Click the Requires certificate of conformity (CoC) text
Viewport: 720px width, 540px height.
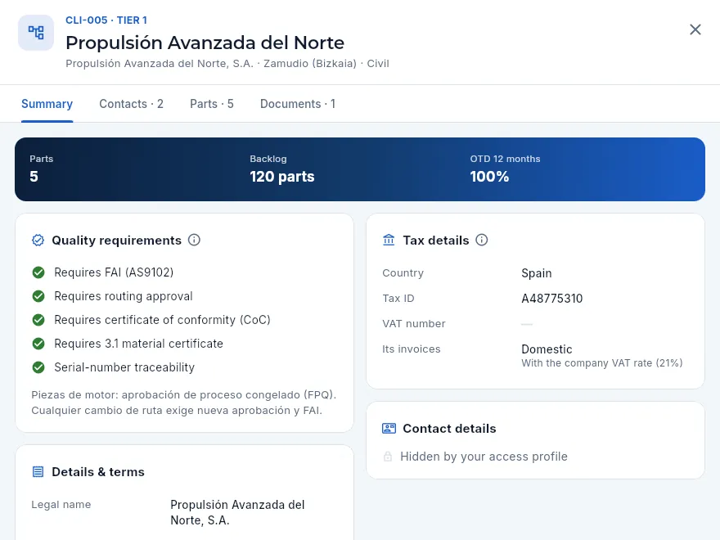163,320
